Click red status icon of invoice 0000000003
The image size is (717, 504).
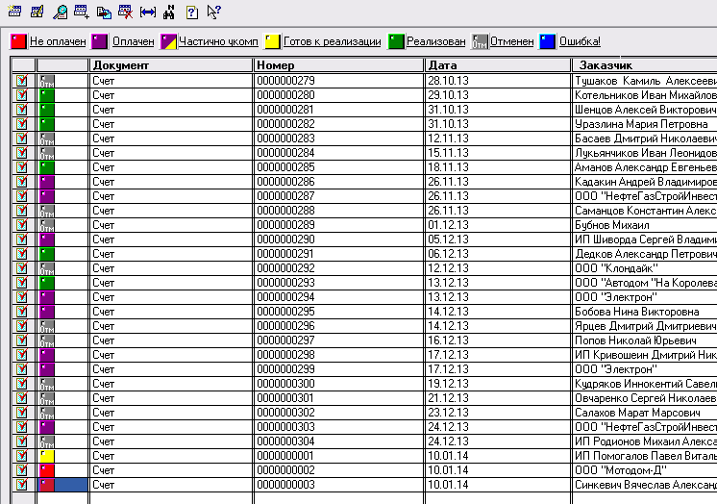click(x=47, y=485)
